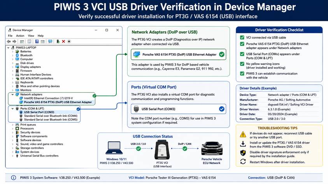Click green check beside Porsche VAS 6154 adapter card
Viewport: 328px width, 184px height.
pos(221,54)
